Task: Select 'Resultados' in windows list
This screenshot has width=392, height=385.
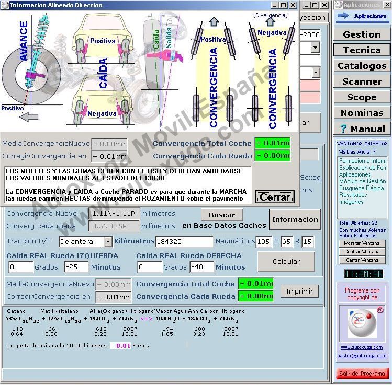Action: [x=353, y=195]
